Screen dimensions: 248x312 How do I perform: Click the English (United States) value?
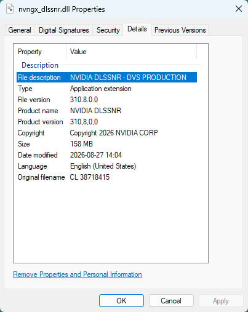tap(103, 166)
